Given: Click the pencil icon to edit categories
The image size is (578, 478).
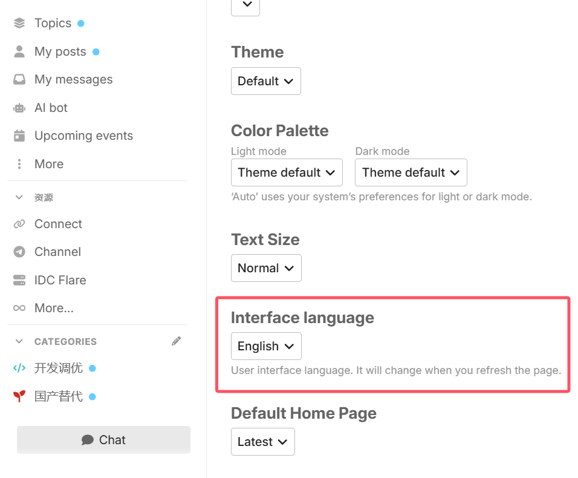Looking at the screenshot, I should point(176,341).
